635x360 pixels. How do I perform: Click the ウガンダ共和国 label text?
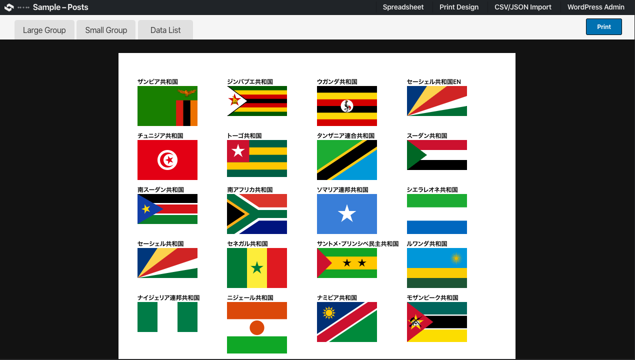(x=337, y=81)
